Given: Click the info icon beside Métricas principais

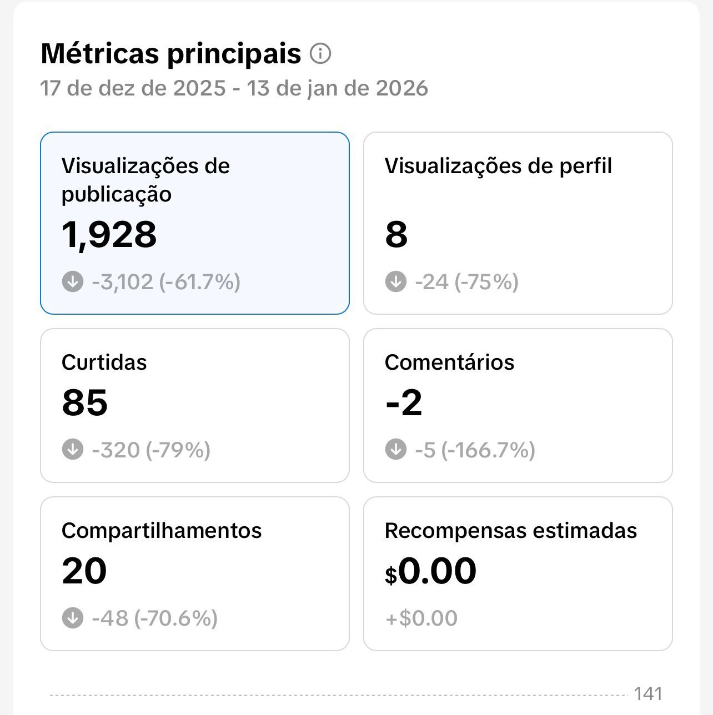Looking at the screenshot, I should tap(320, 54).
